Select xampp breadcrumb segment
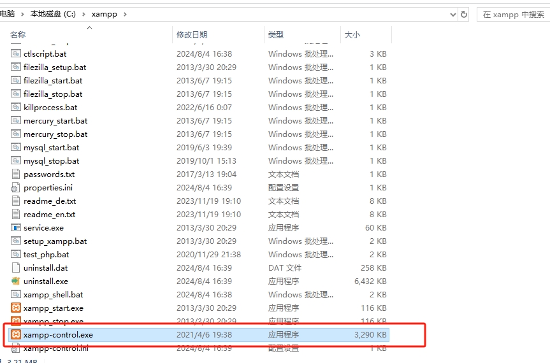 pos(104,15)
